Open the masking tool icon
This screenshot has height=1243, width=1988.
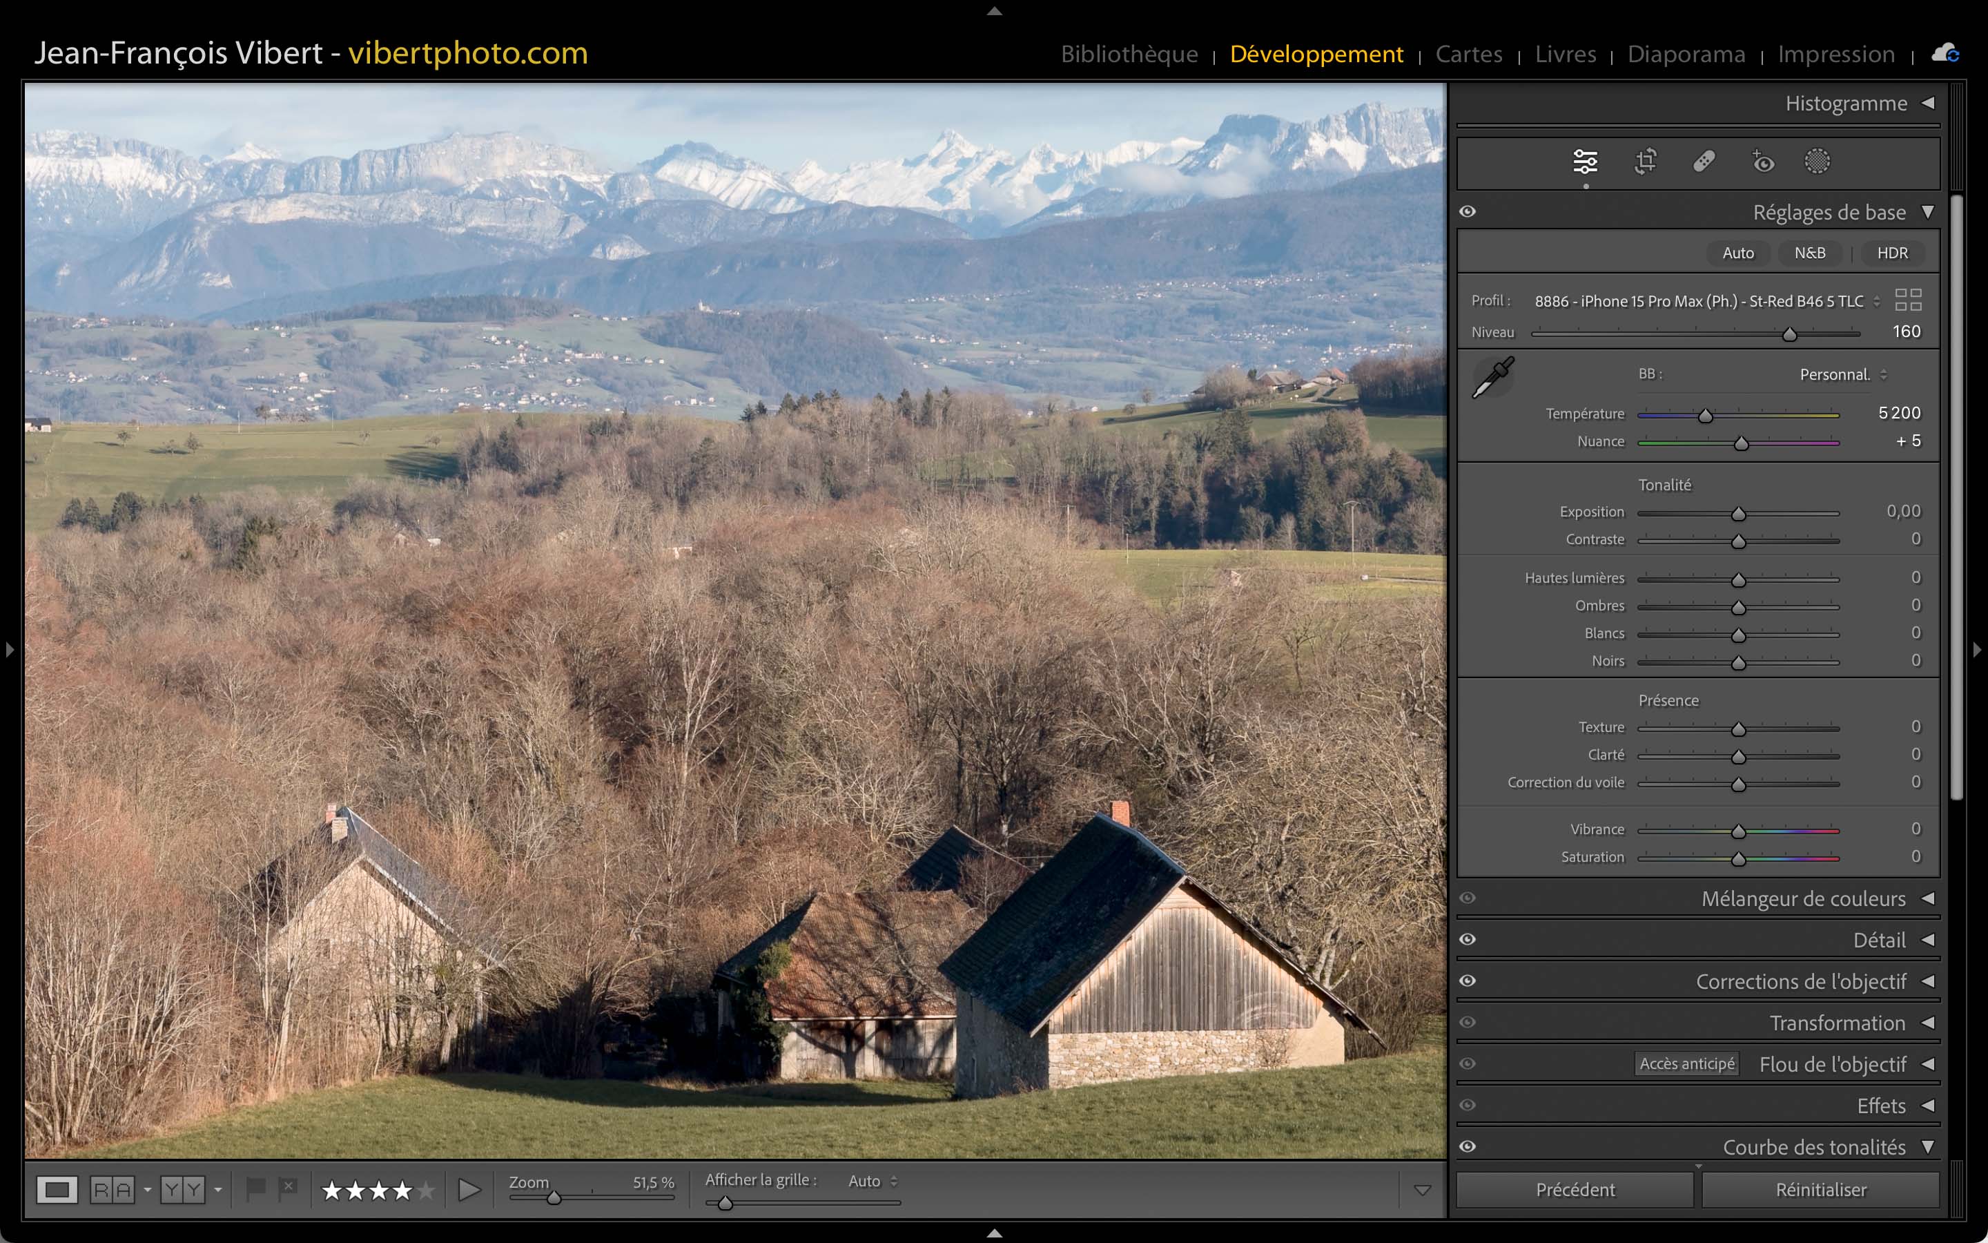1817,162
